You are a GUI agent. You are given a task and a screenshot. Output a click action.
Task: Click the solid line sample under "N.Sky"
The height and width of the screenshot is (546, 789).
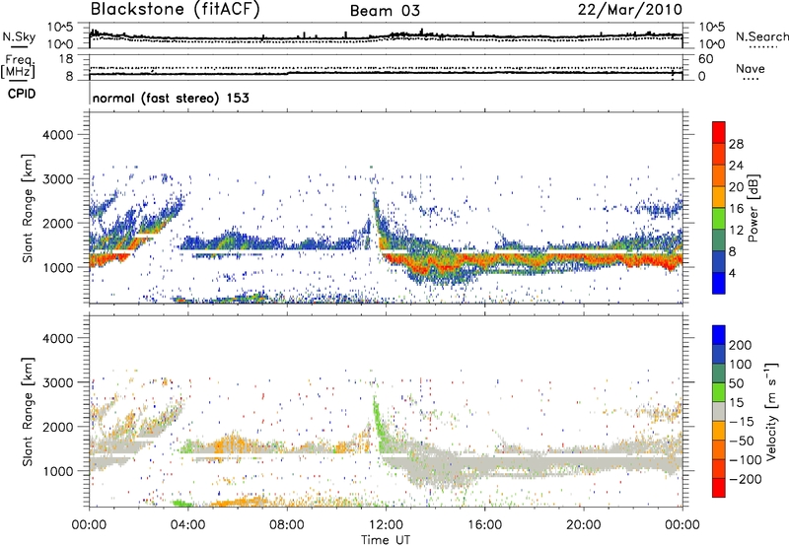20,46
